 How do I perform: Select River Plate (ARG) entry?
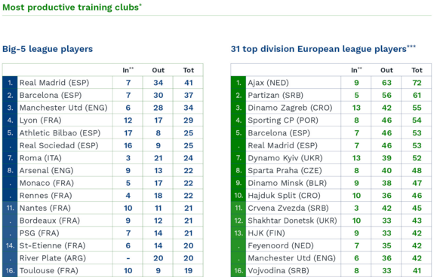pyautogui.click(x=52, y=258)
